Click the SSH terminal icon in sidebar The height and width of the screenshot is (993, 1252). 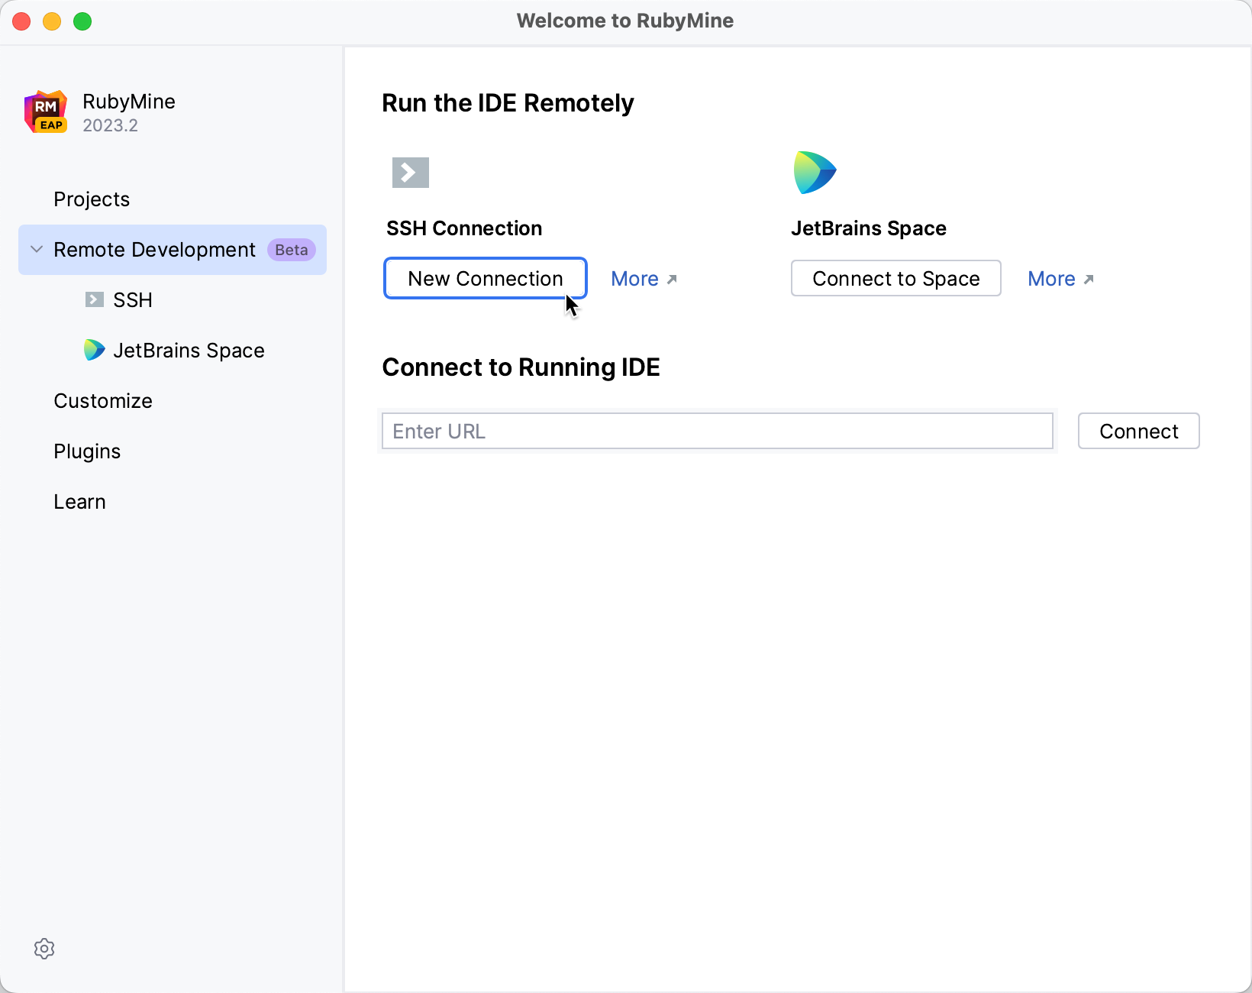(94, 299)
